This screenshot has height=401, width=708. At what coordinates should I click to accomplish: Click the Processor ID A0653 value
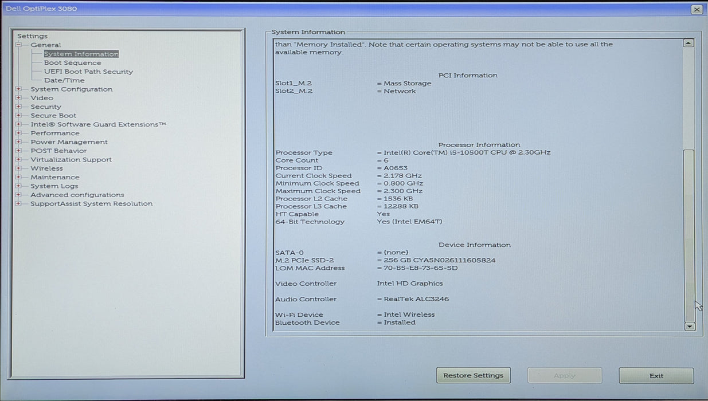393,168
